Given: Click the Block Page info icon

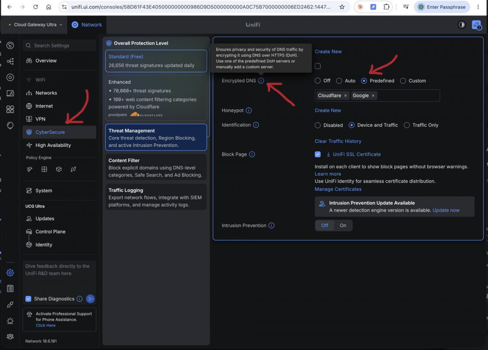Looking at the screenshot, I should [x=252, y=154].
